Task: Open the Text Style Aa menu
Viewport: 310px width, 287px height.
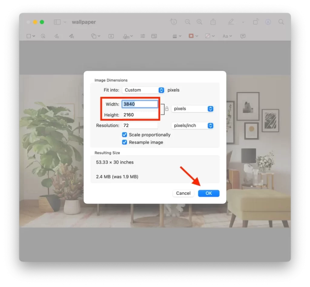Action: click(227, 36)
